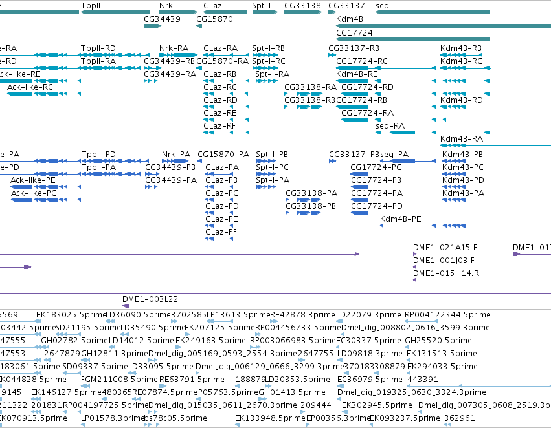Click EST label SD09337.5prime

click(95, 367)
